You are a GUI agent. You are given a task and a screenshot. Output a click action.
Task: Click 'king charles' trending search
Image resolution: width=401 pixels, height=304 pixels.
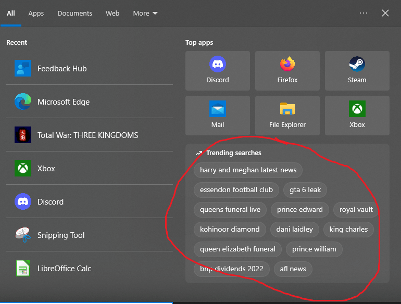click(348, 230)
